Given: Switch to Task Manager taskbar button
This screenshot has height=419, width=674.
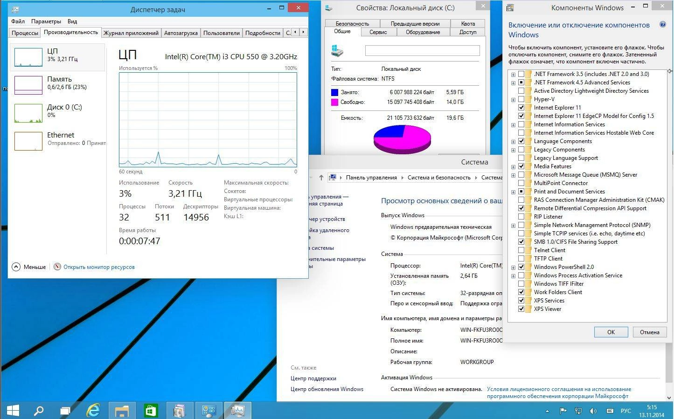Looking at the screenshot, I should [238, 410].
